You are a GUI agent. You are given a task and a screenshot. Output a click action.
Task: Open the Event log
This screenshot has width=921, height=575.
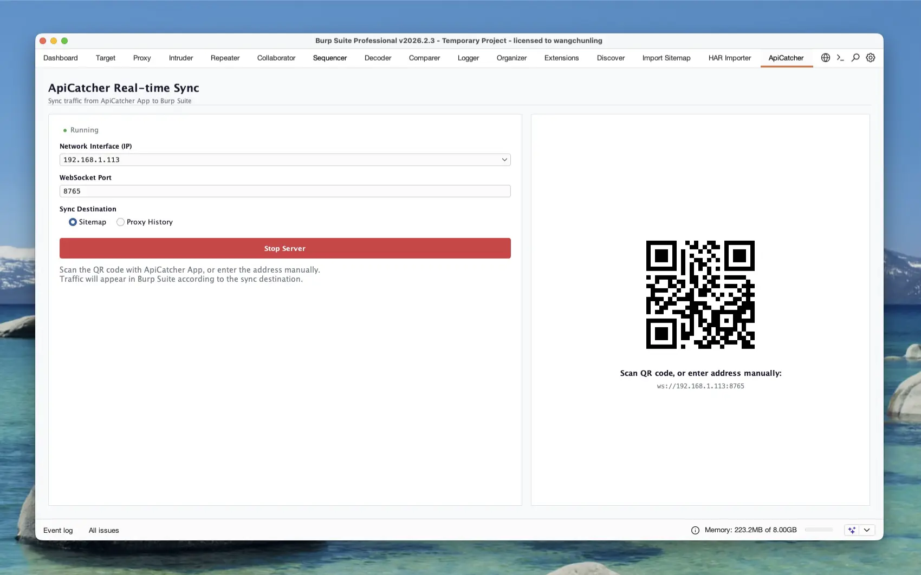tap(58, 531)
